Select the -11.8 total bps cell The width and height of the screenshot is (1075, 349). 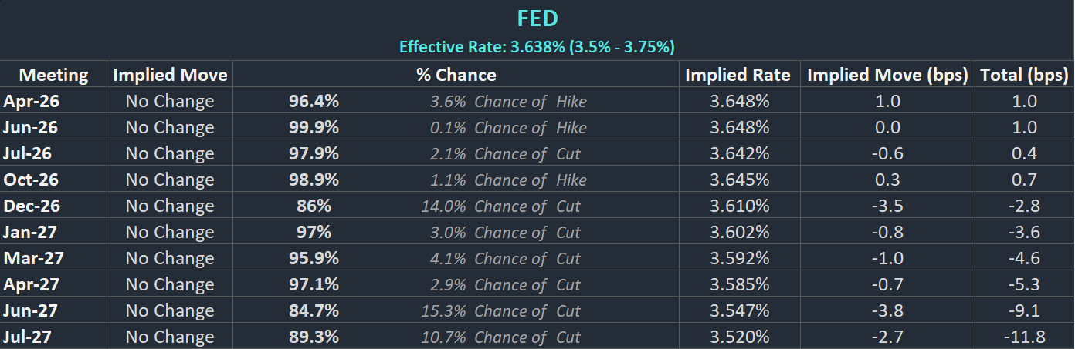1024,337
